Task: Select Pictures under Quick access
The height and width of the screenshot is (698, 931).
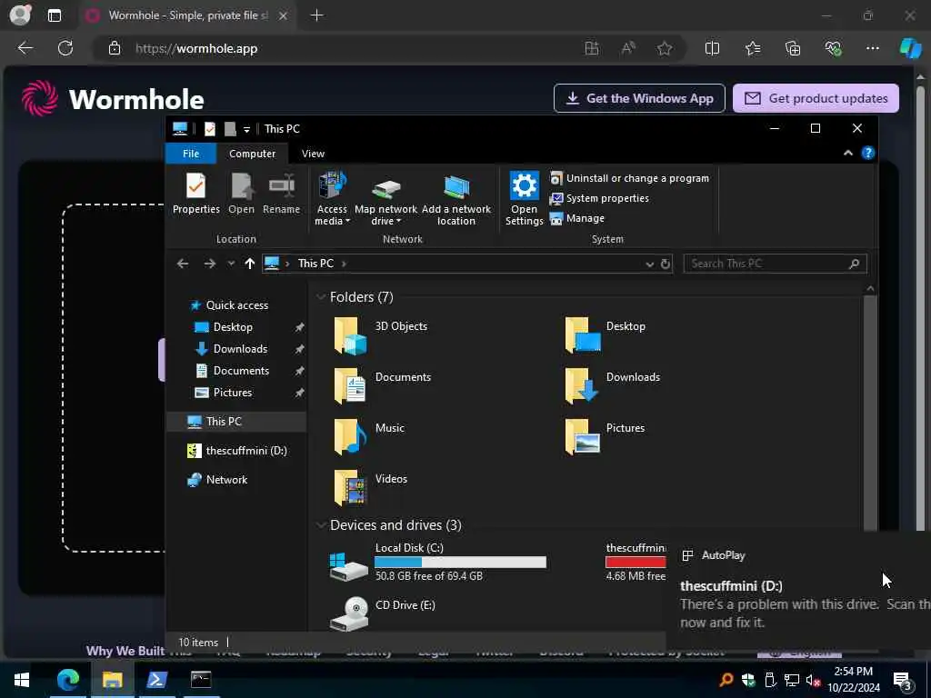Action: tap(232, 393)
